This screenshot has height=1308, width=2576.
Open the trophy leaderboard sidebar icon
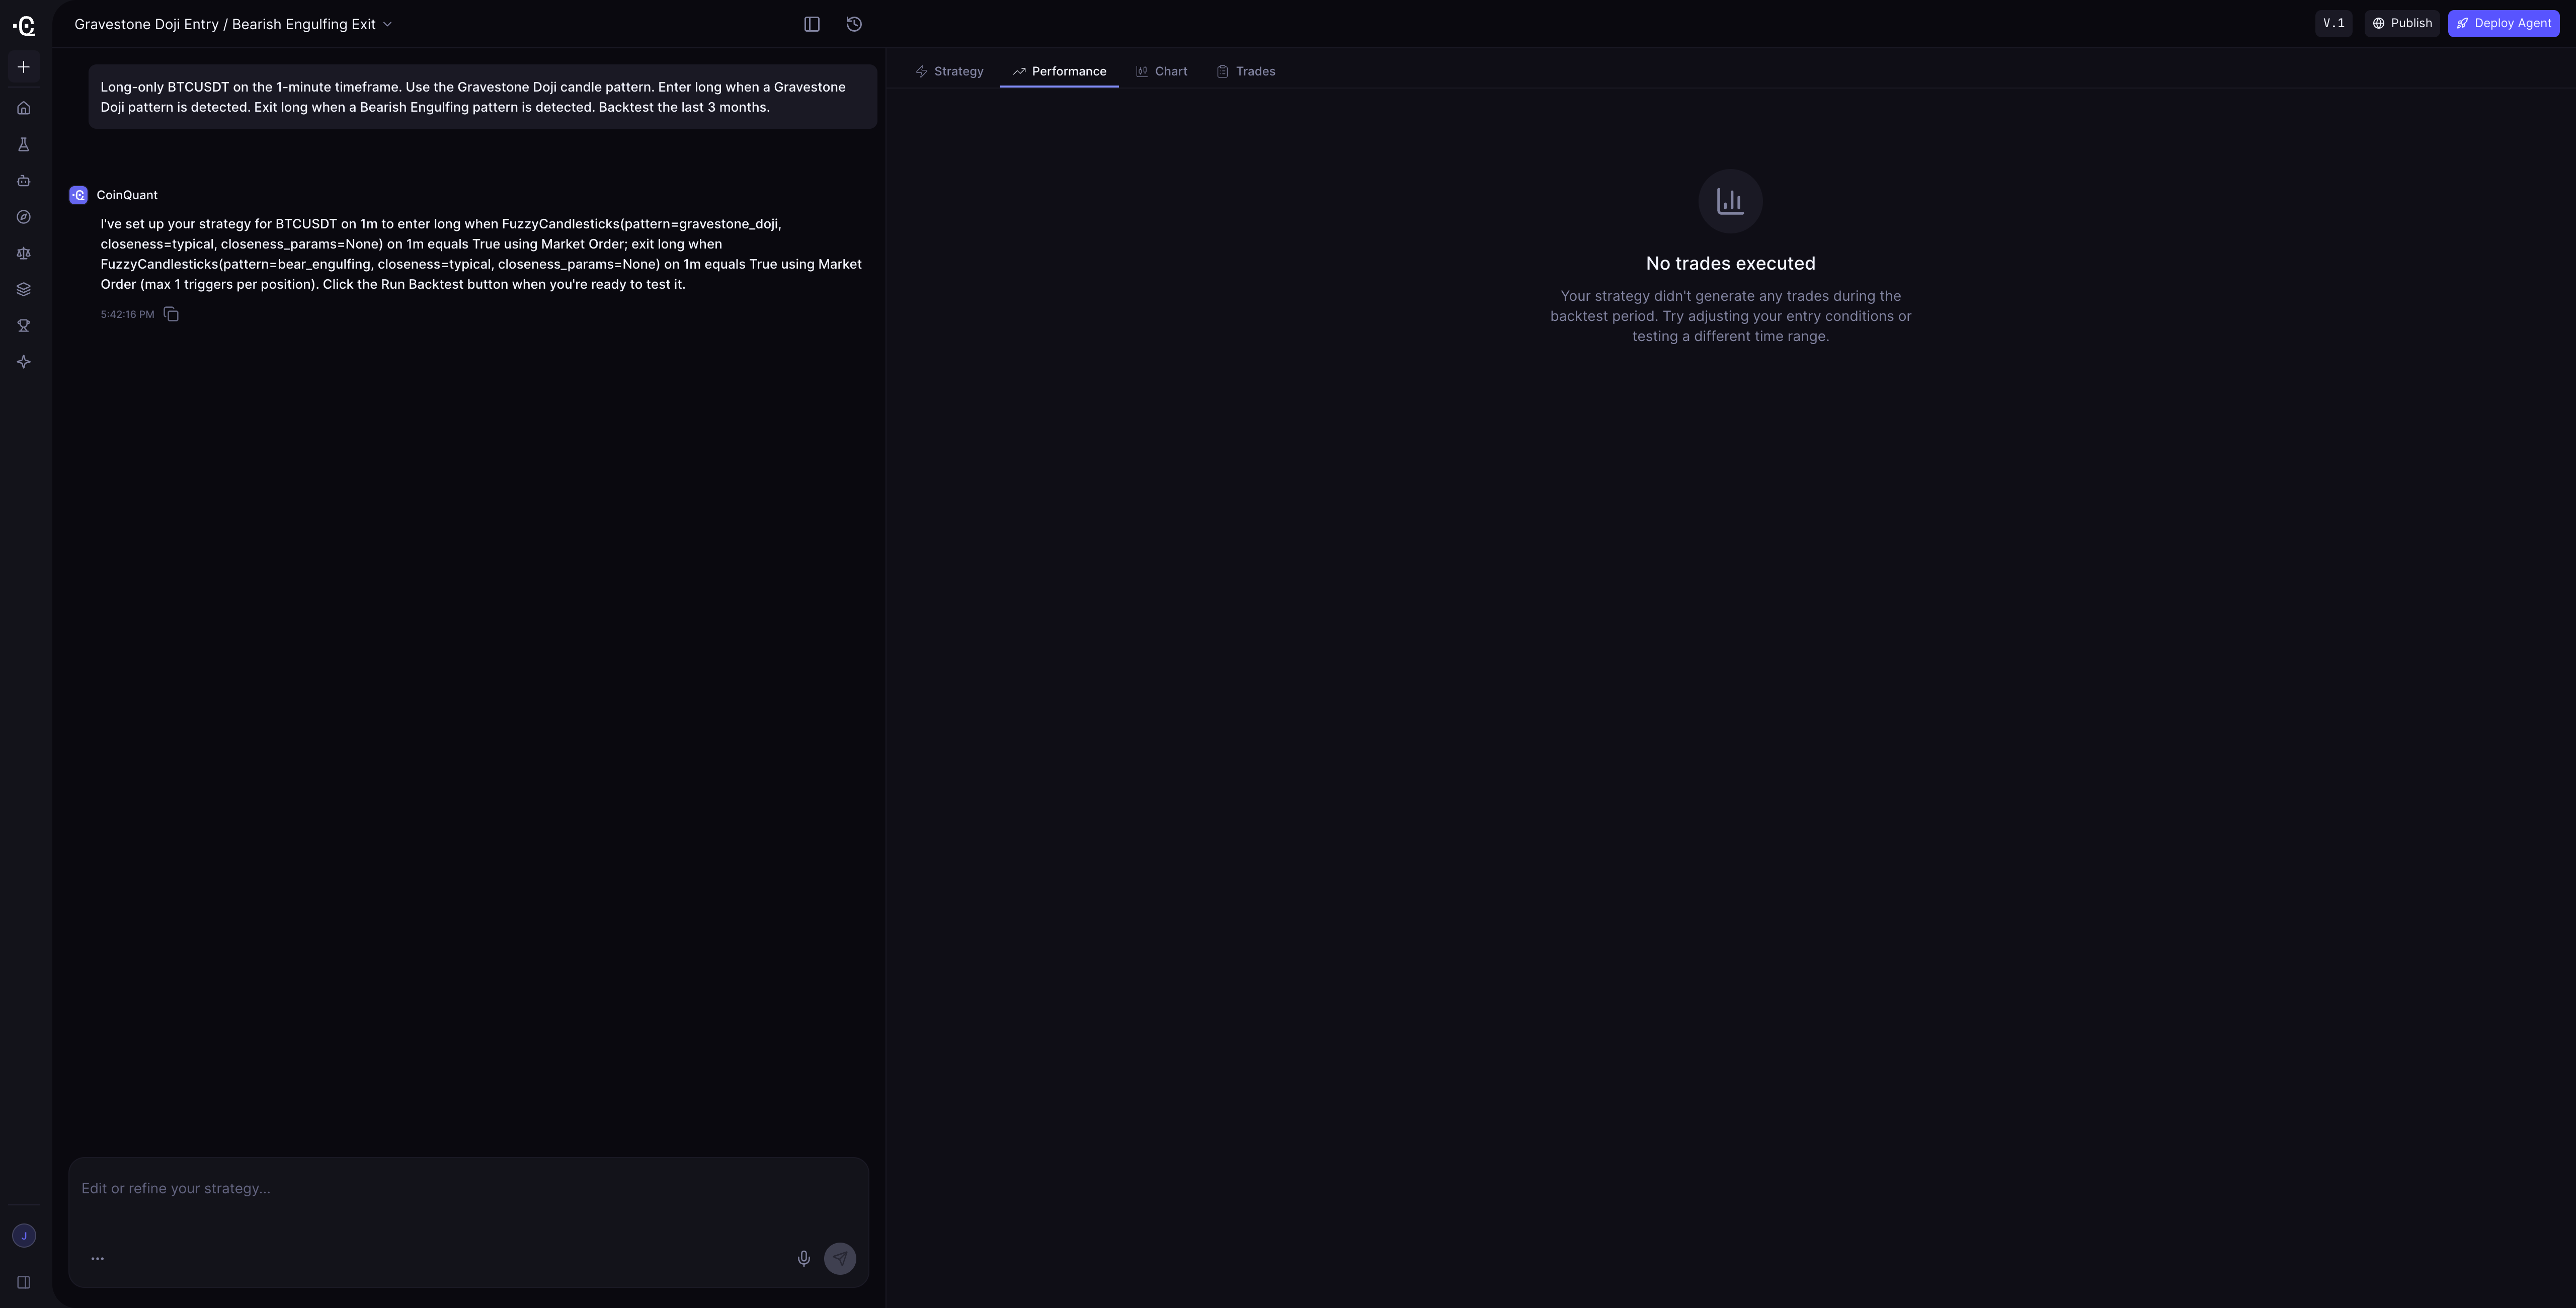click(x=24, y=326)
